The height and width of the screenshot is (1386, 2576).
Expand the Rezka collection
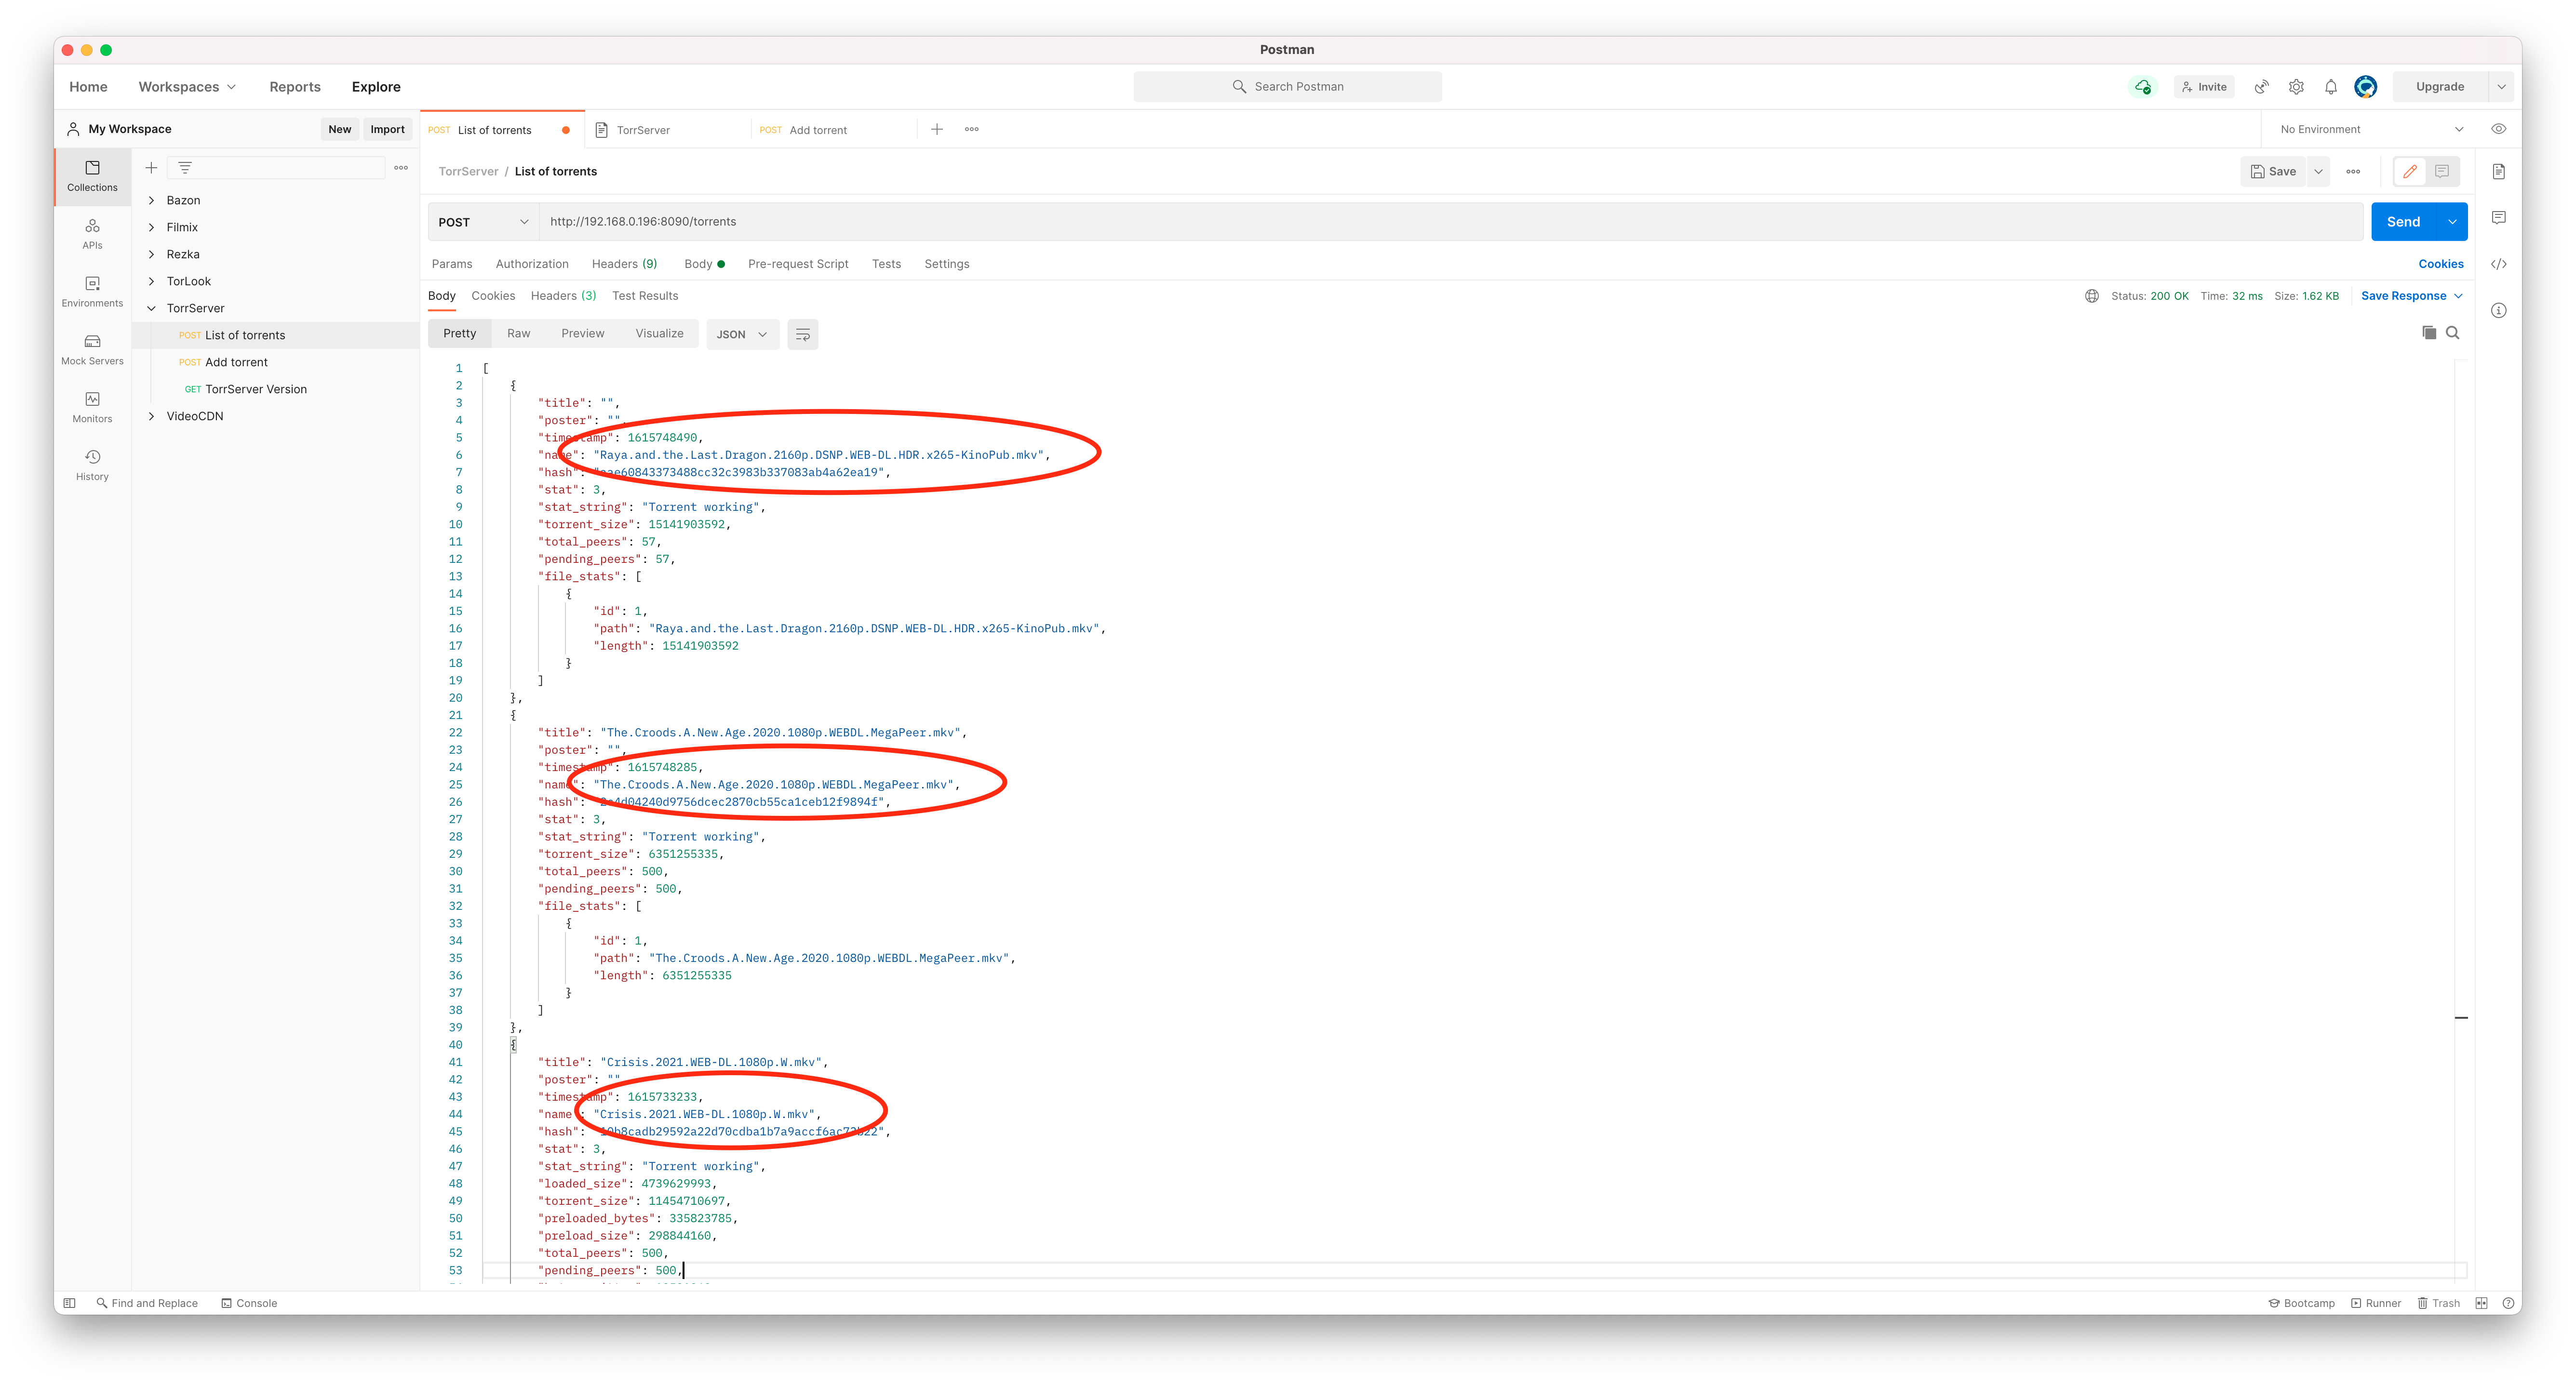151,254
